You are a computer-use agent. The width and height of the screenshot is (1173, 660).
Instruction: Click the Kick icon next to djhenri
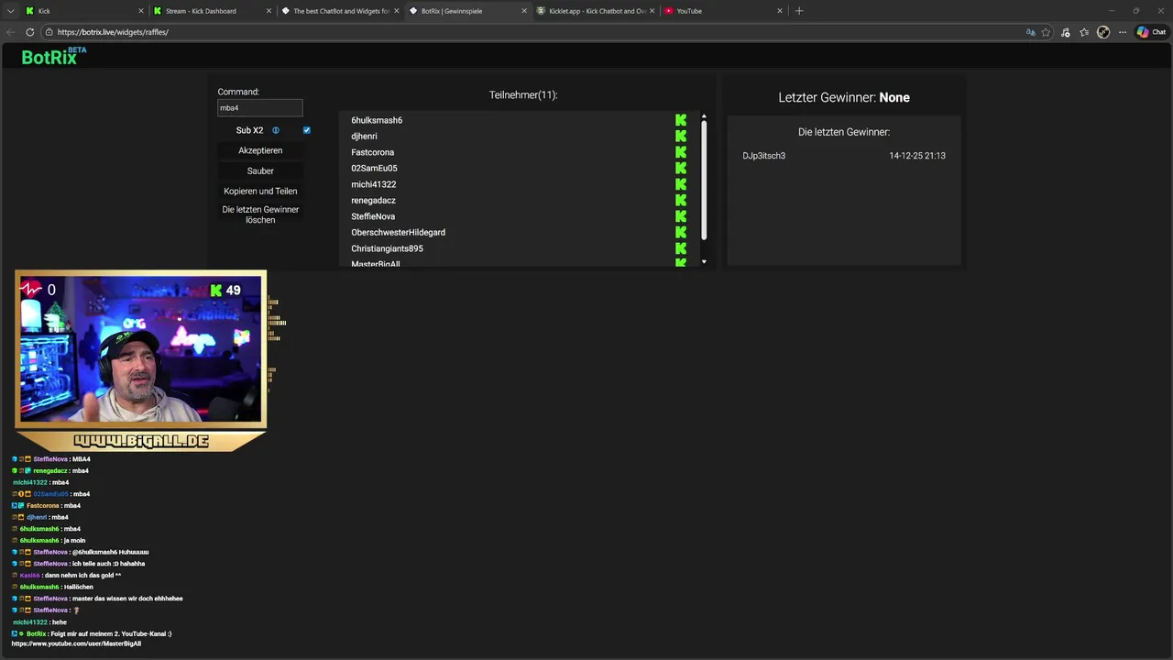(681, 137)
